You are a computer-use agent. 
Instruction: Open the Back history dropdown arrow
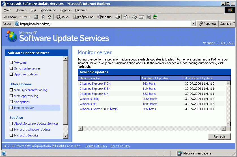click(20, 17)
